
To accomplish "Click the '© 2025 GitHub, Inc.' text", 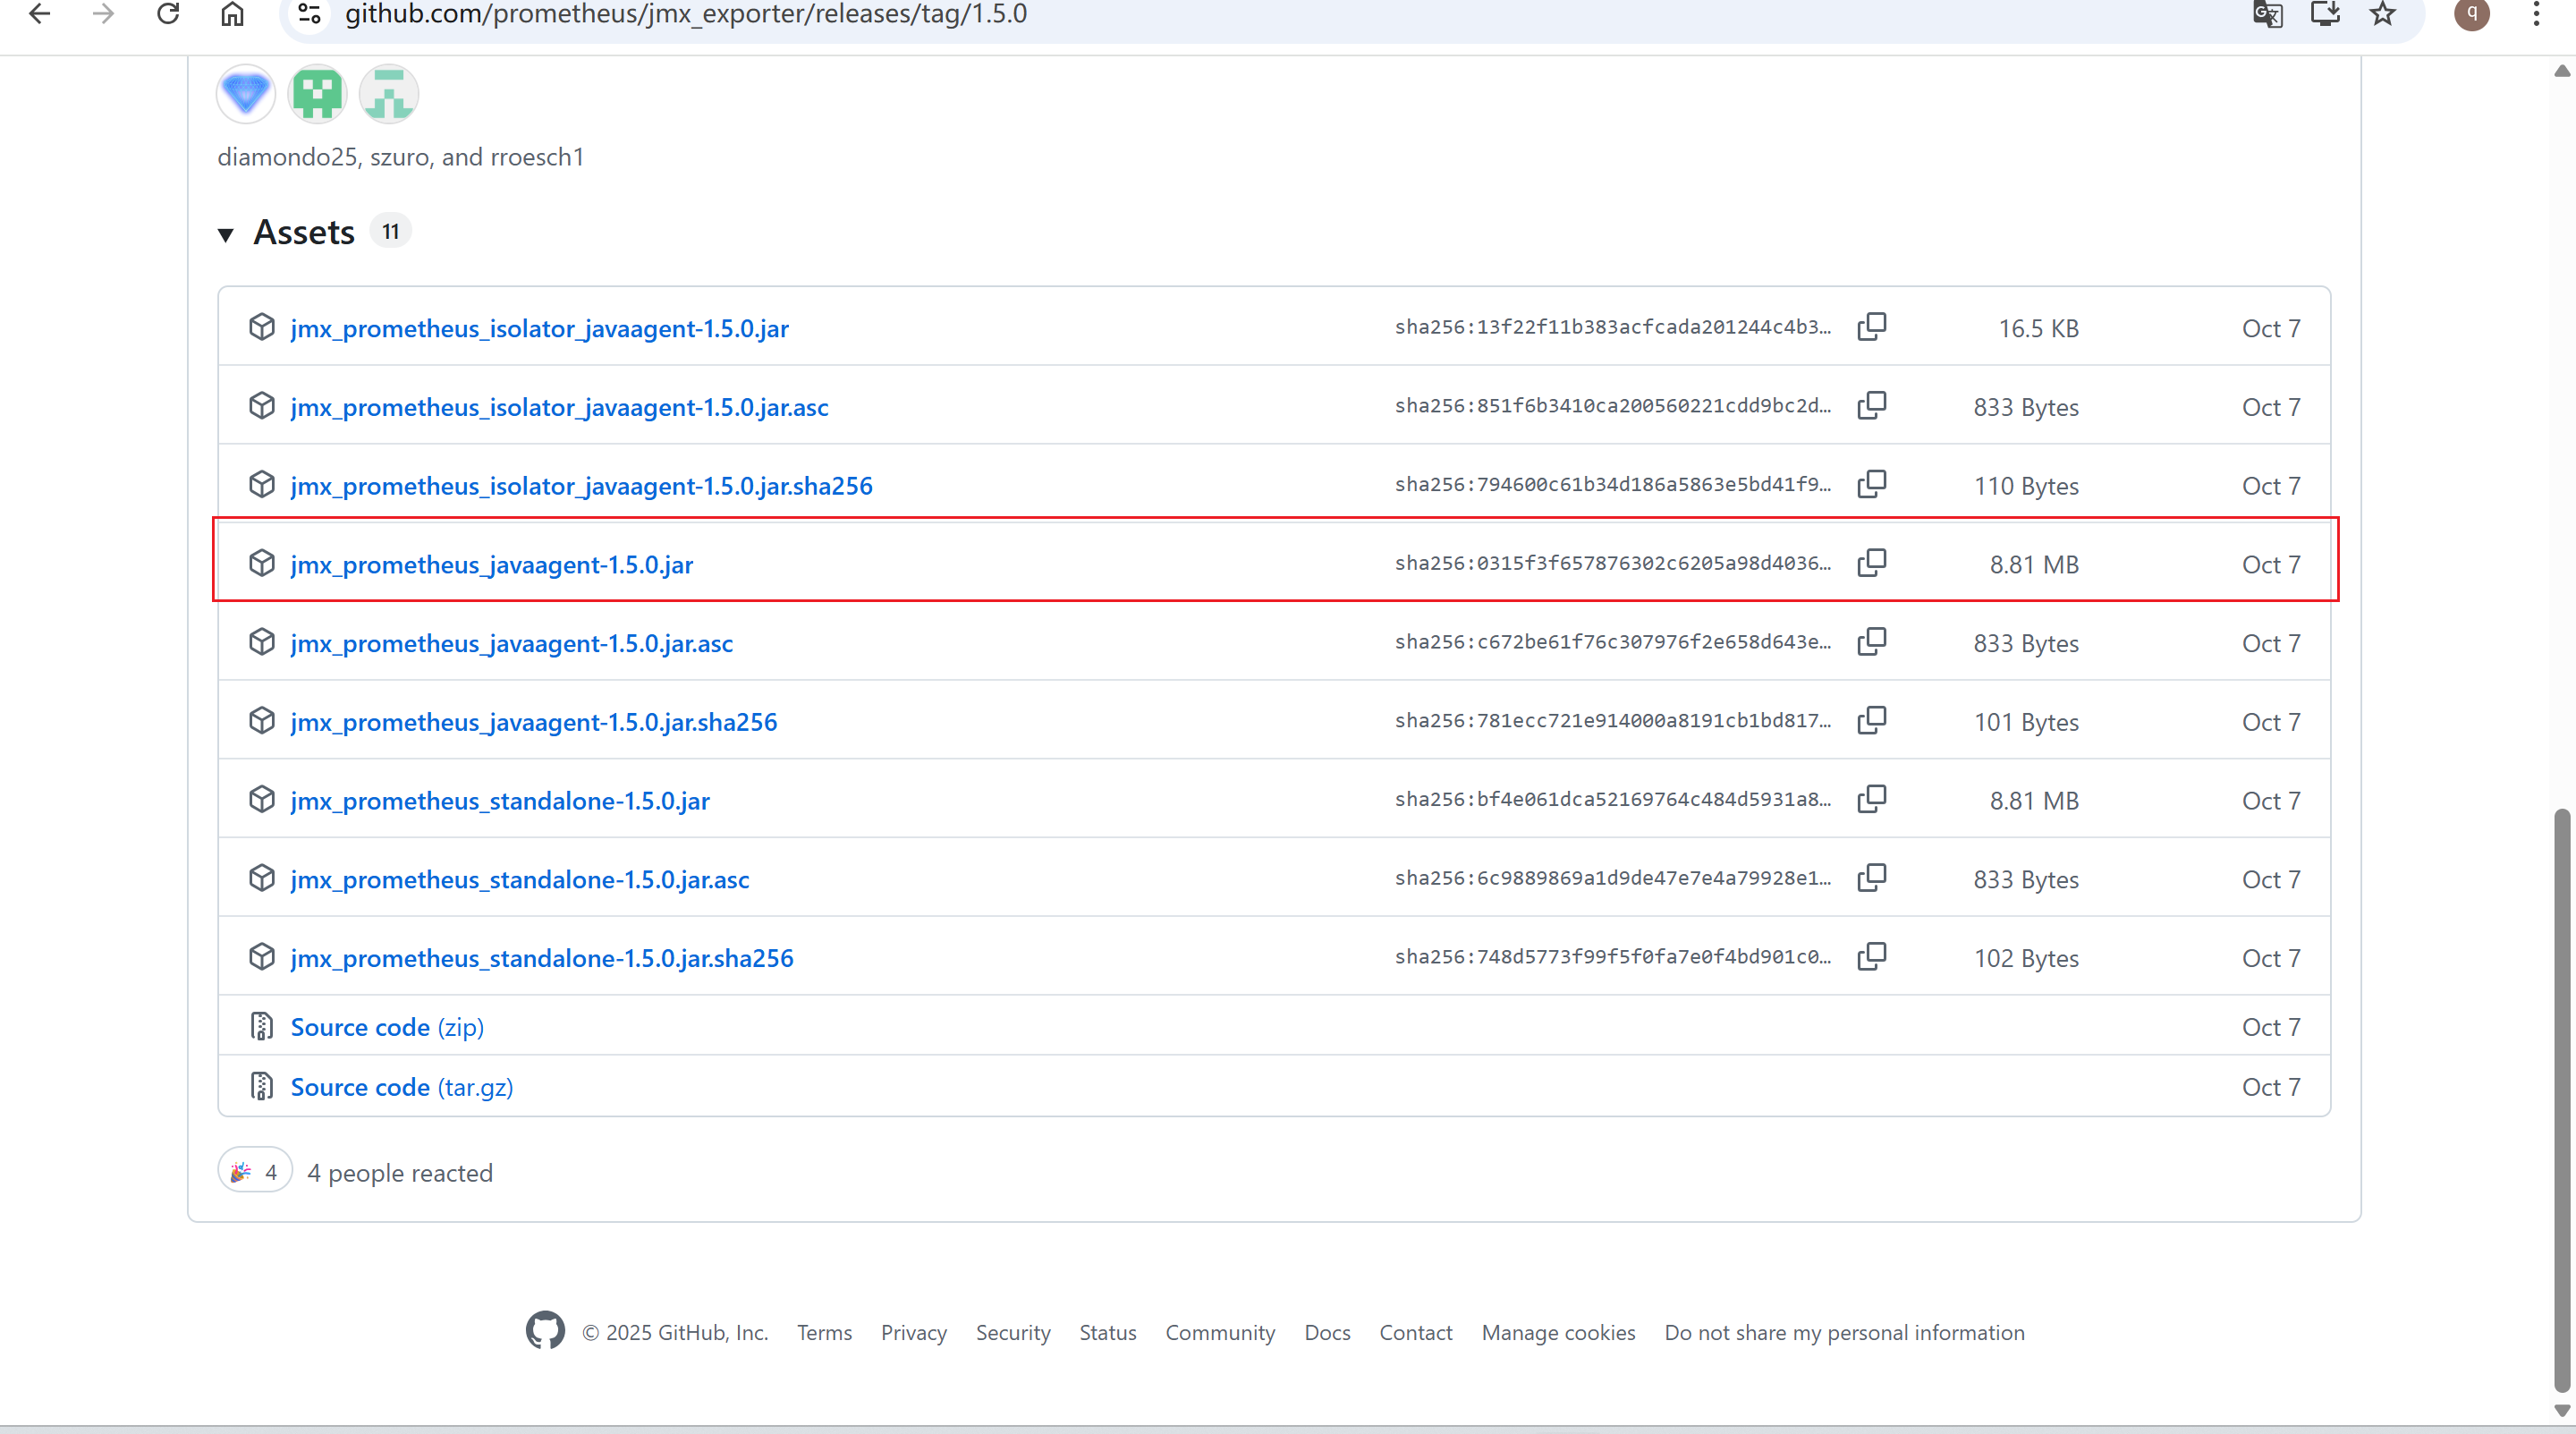I will click(675, 1333).
